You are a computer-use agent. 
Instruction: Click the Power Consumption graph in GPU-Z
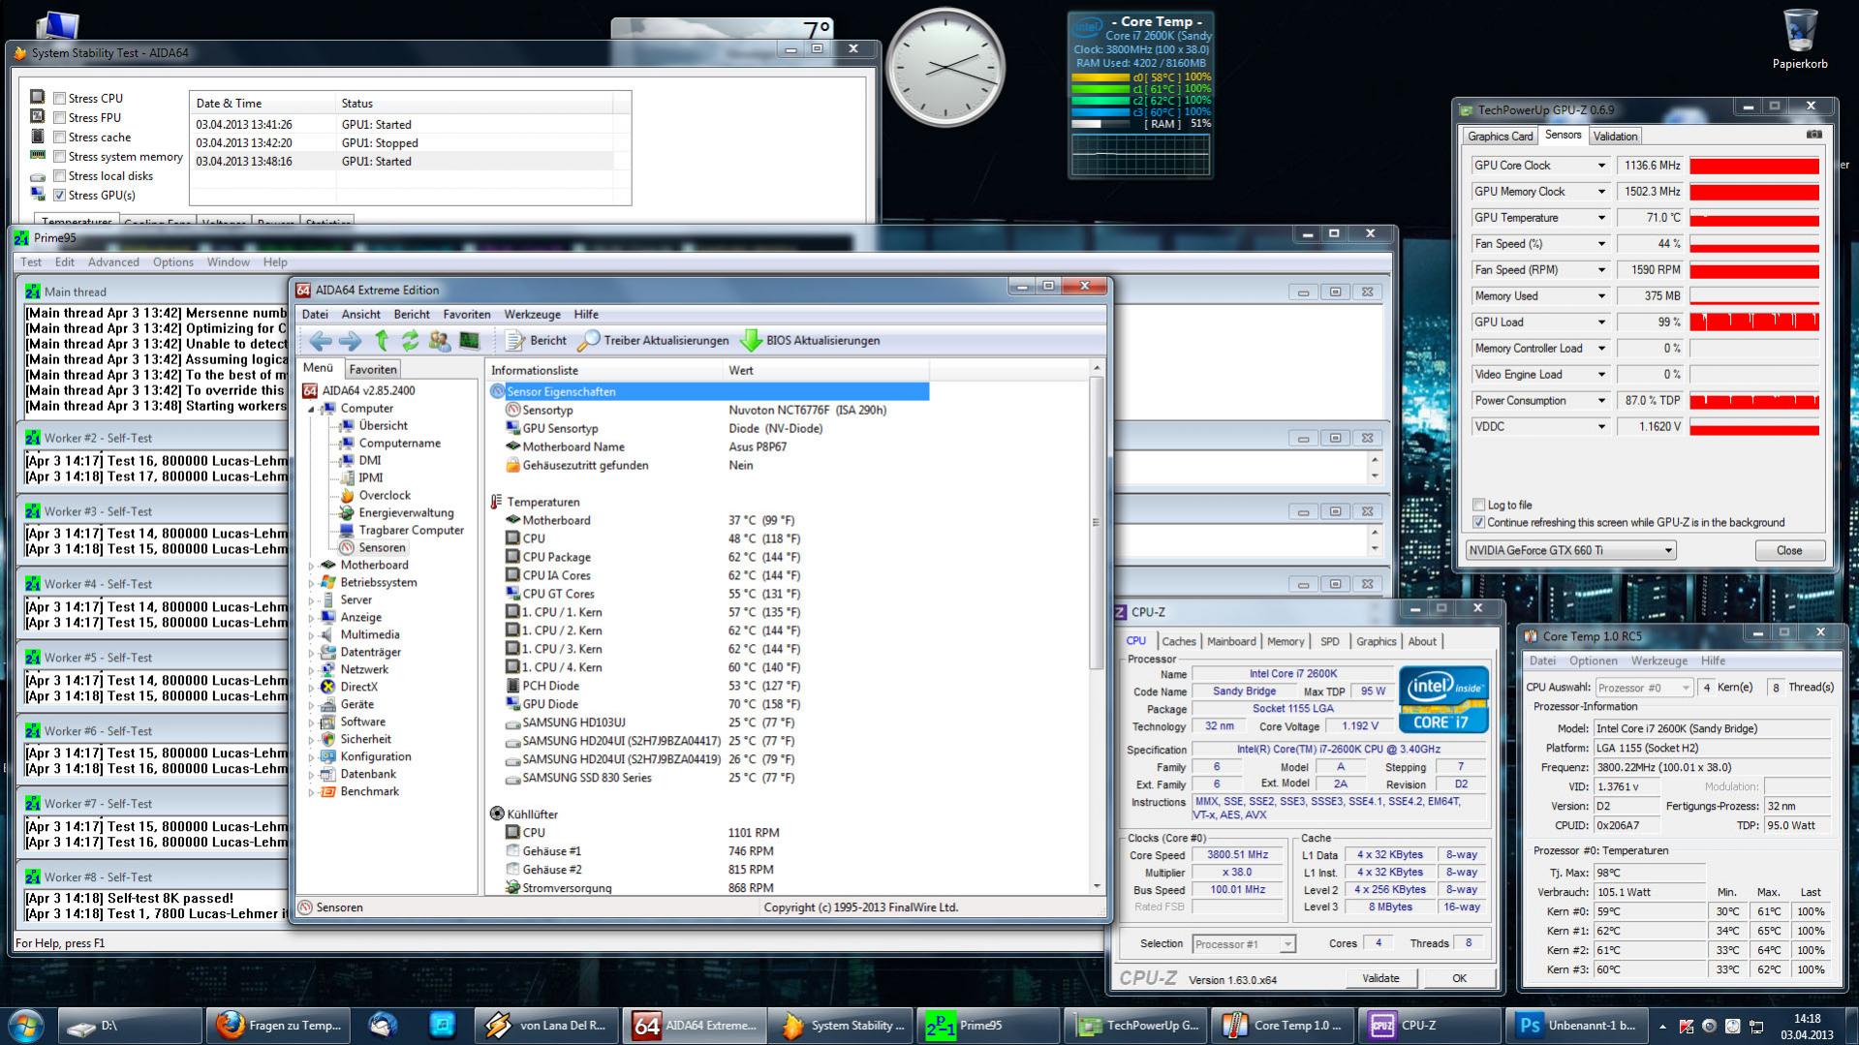click(1754, 401)
